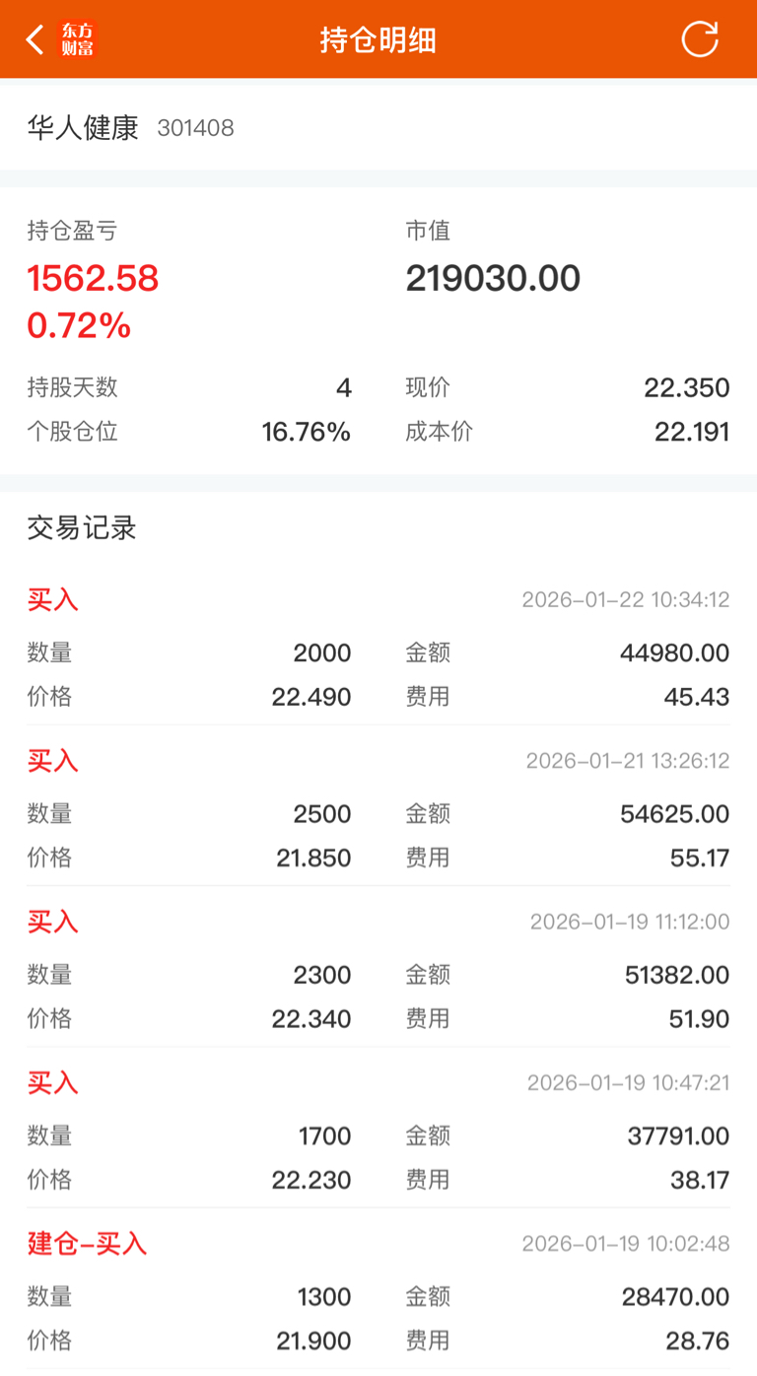
Task: Tap the 持股天数 value 4
Action: tap(344, 387)
